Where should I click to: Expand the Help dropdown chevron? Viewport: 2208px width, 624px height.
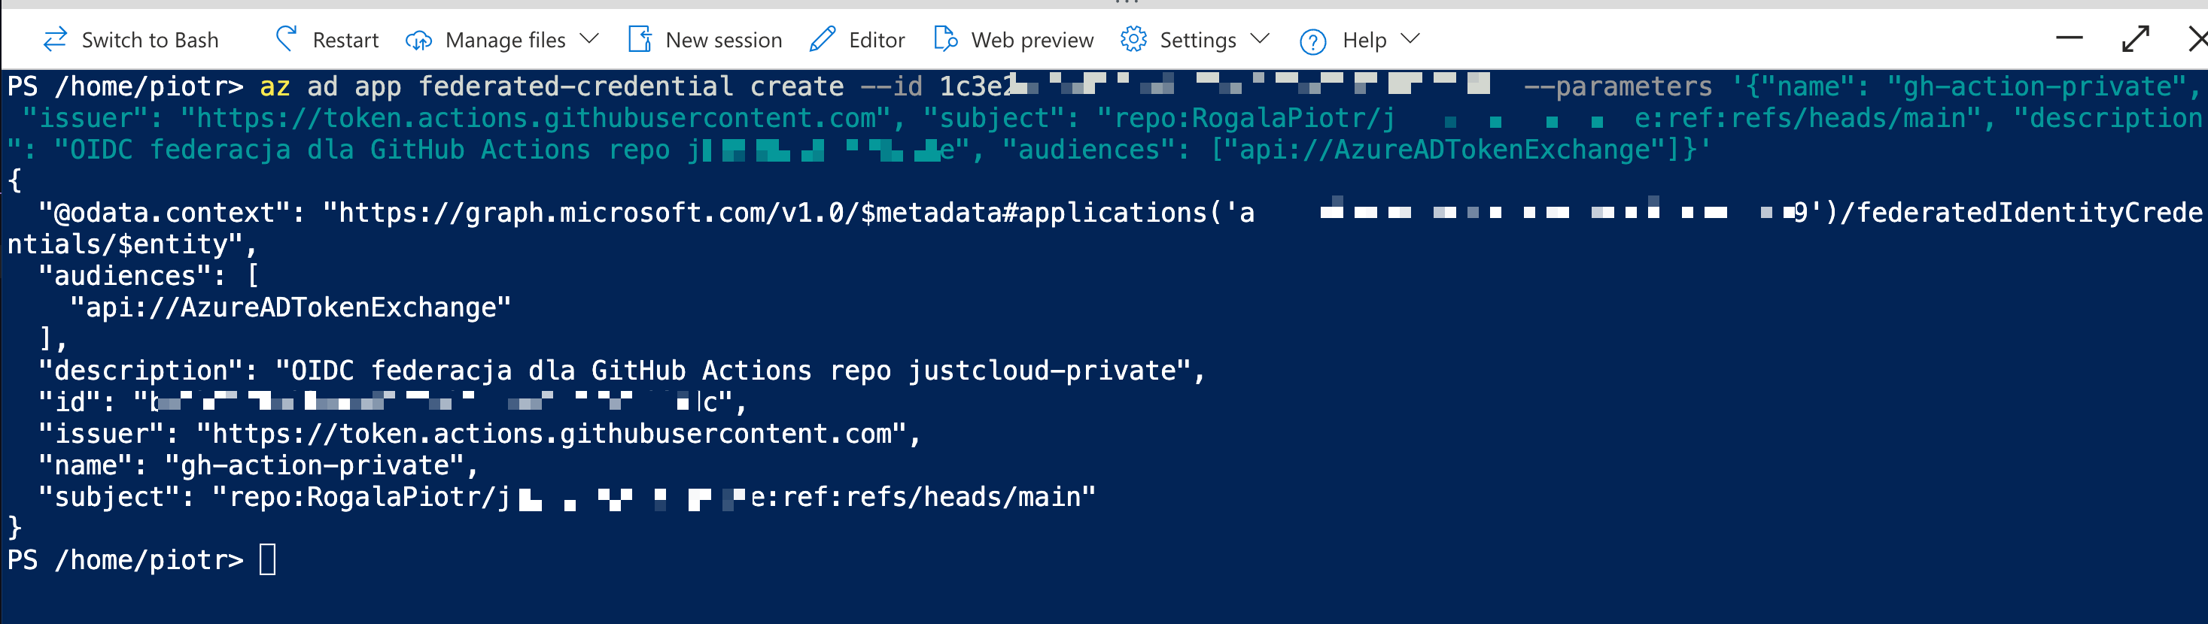[x=1410, y=39]
